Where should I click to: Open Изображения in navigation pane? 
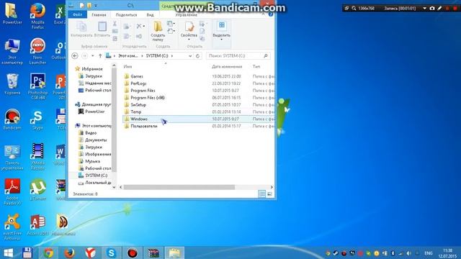tap(98, 154)
